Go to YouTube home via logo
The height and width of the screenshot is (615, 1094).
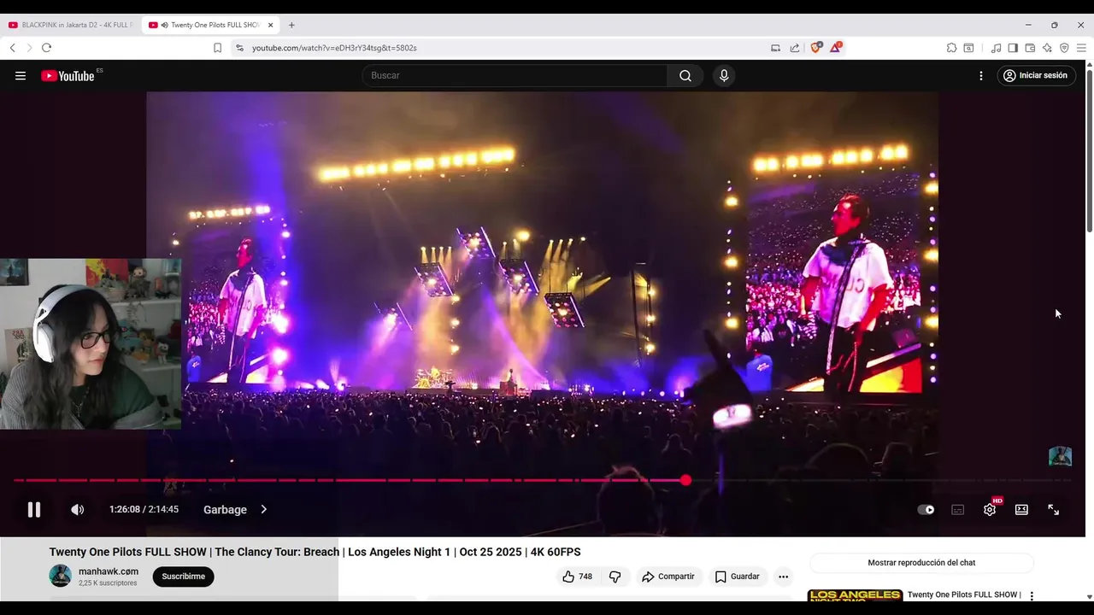point(68,75)
